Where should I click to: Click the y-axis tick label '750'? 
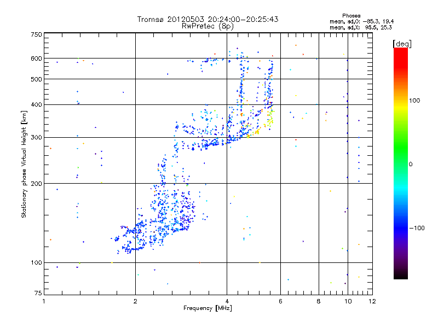tap(36, 34)
